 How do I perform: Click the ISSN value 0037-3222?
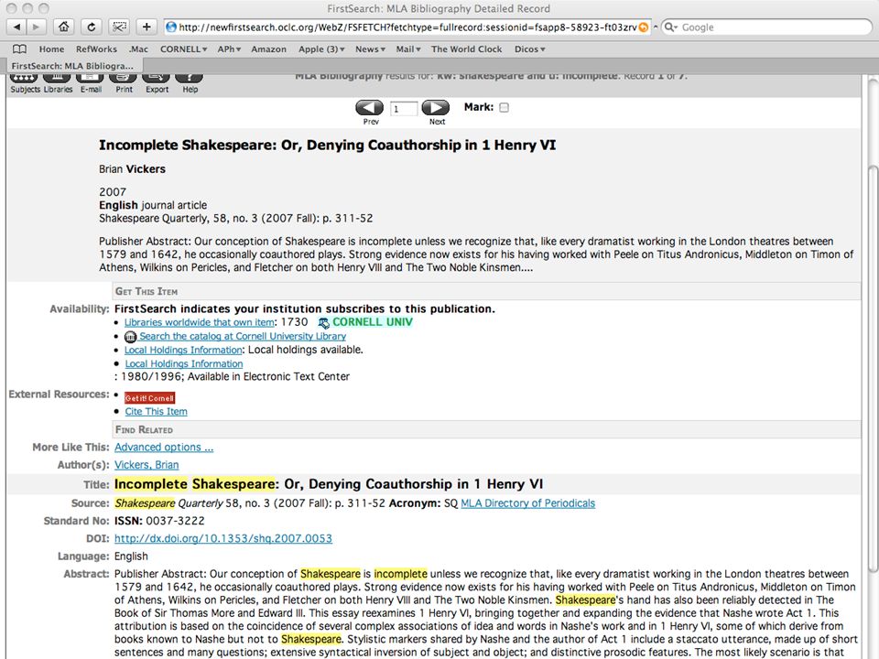[175, 521]
